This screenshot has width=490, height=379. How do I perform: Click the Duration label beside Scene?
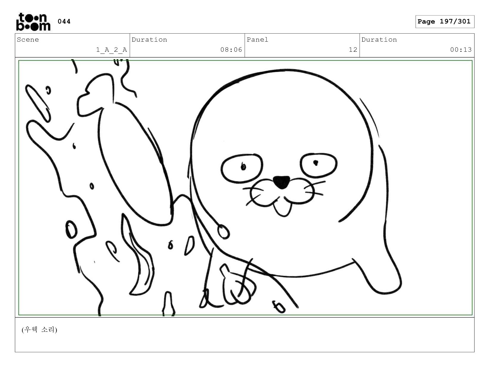tap(149, 40)
